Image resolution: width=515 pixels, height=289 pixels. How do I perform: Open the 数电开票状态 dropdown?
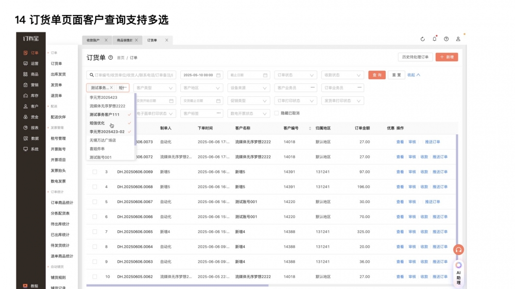click(x=249, y=114)
